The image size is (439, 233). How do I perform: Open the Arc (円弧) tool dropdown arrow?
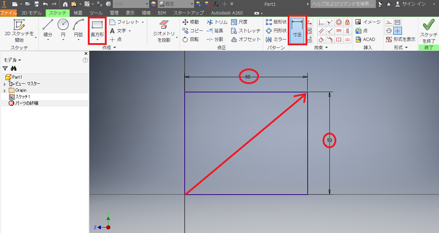[x=78, y=40]
